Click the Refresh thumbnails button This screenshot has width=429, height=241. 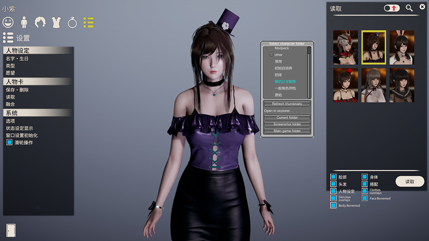click(x=287, y=104)
